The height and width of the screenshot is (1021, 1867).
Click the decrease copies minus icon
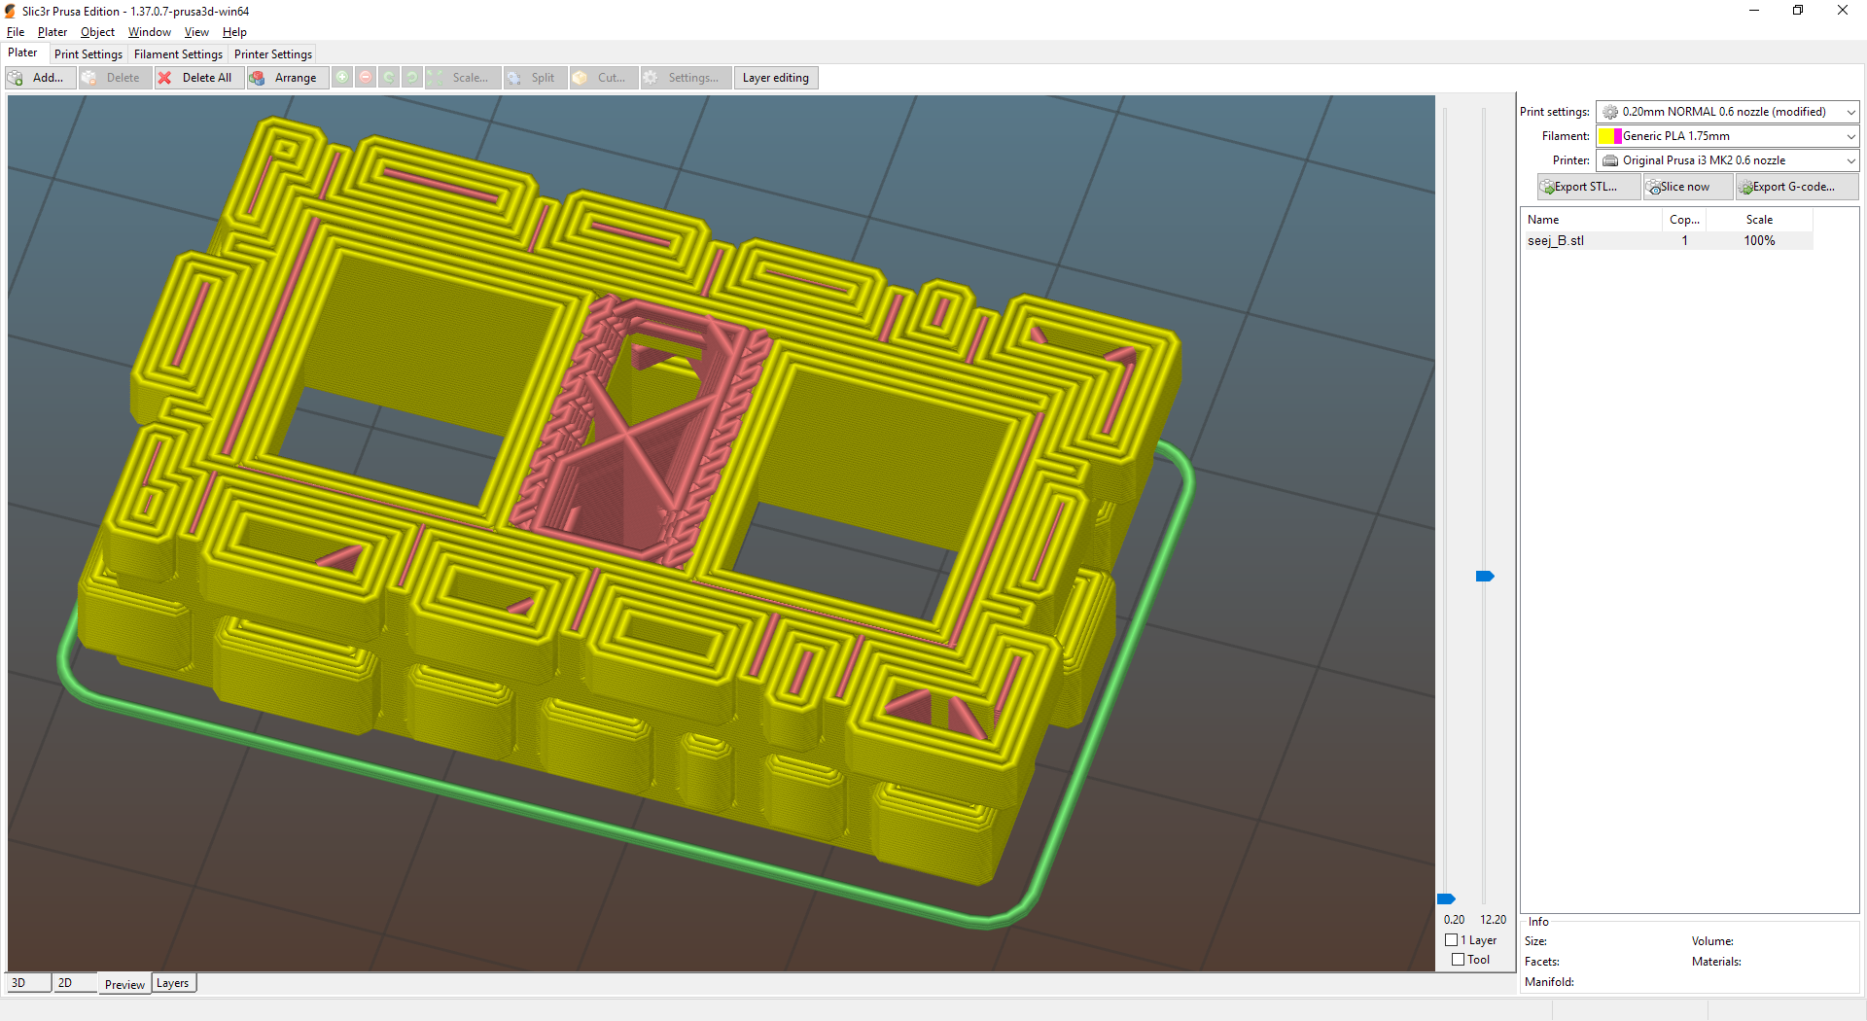pos(366,77)
